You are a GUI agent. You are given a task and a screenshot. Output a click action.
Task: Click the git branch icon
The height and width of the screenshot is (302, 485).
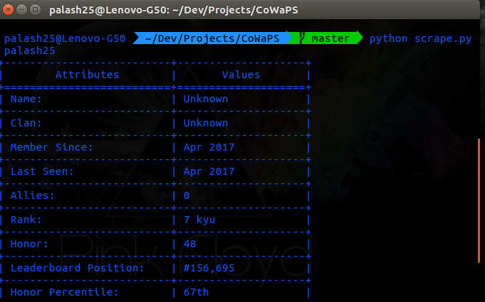coord(302,38)
